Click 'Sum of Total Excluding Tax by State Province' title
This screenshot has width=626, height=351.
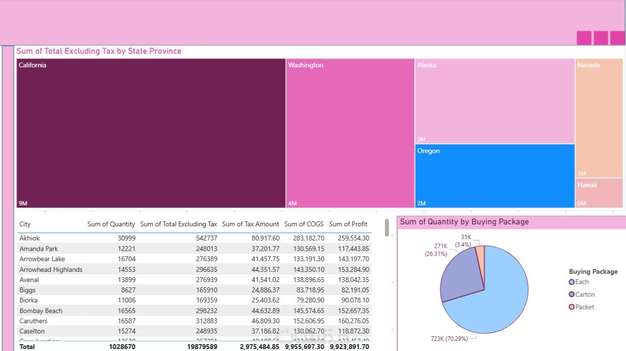click(x=99, y=51)
